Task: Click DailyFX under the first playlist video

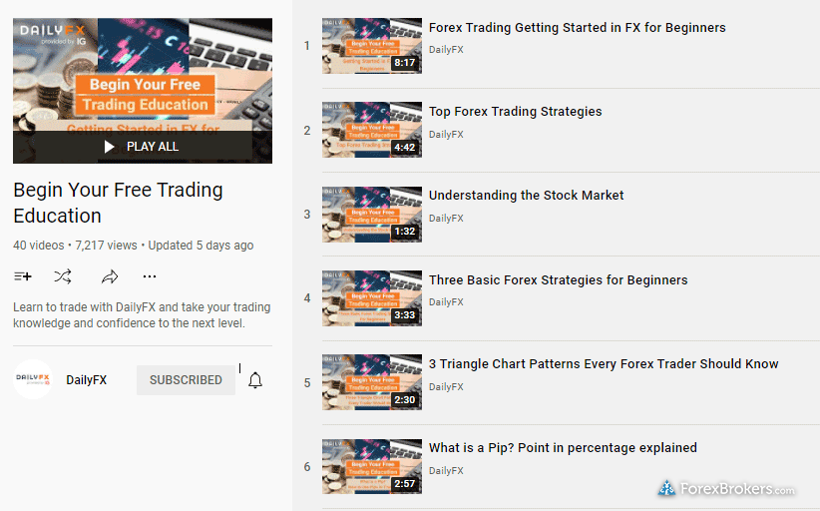Action: point(446,50)
